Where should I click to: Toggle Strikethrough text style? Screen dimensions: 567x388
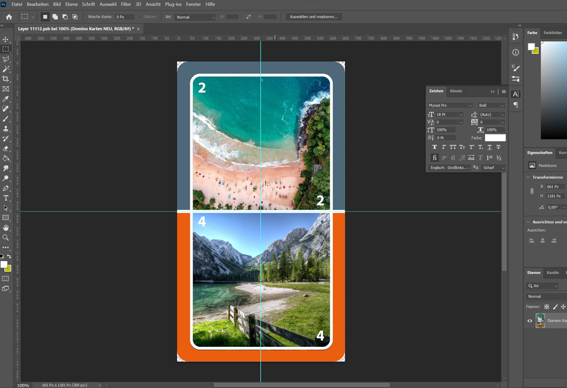[x=498, y=147]
